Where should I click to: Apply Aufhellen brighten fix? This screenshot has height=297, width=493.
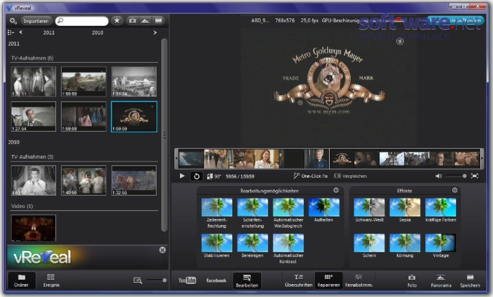pos(324,210)
